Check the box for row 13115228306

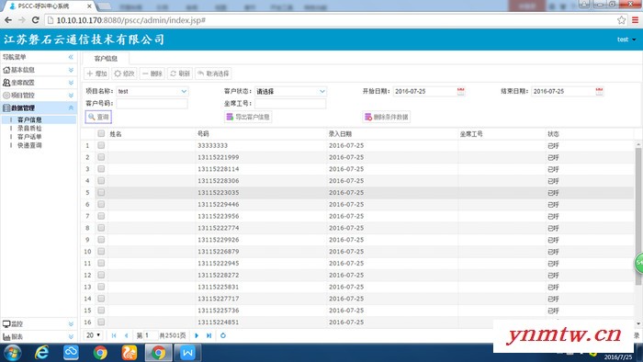click(x=101, y=181)
